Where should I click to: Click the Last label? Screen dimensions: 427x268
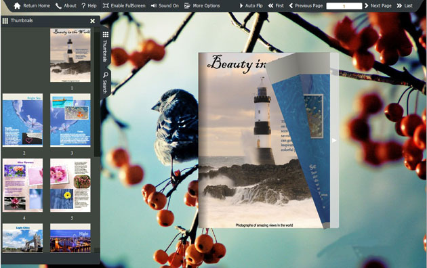pos(408,5)
